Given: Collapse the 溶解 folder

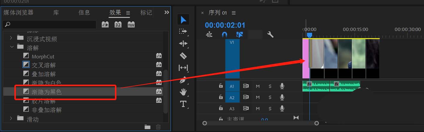Looking at the screenshot, I should click(x=11, y=47).
